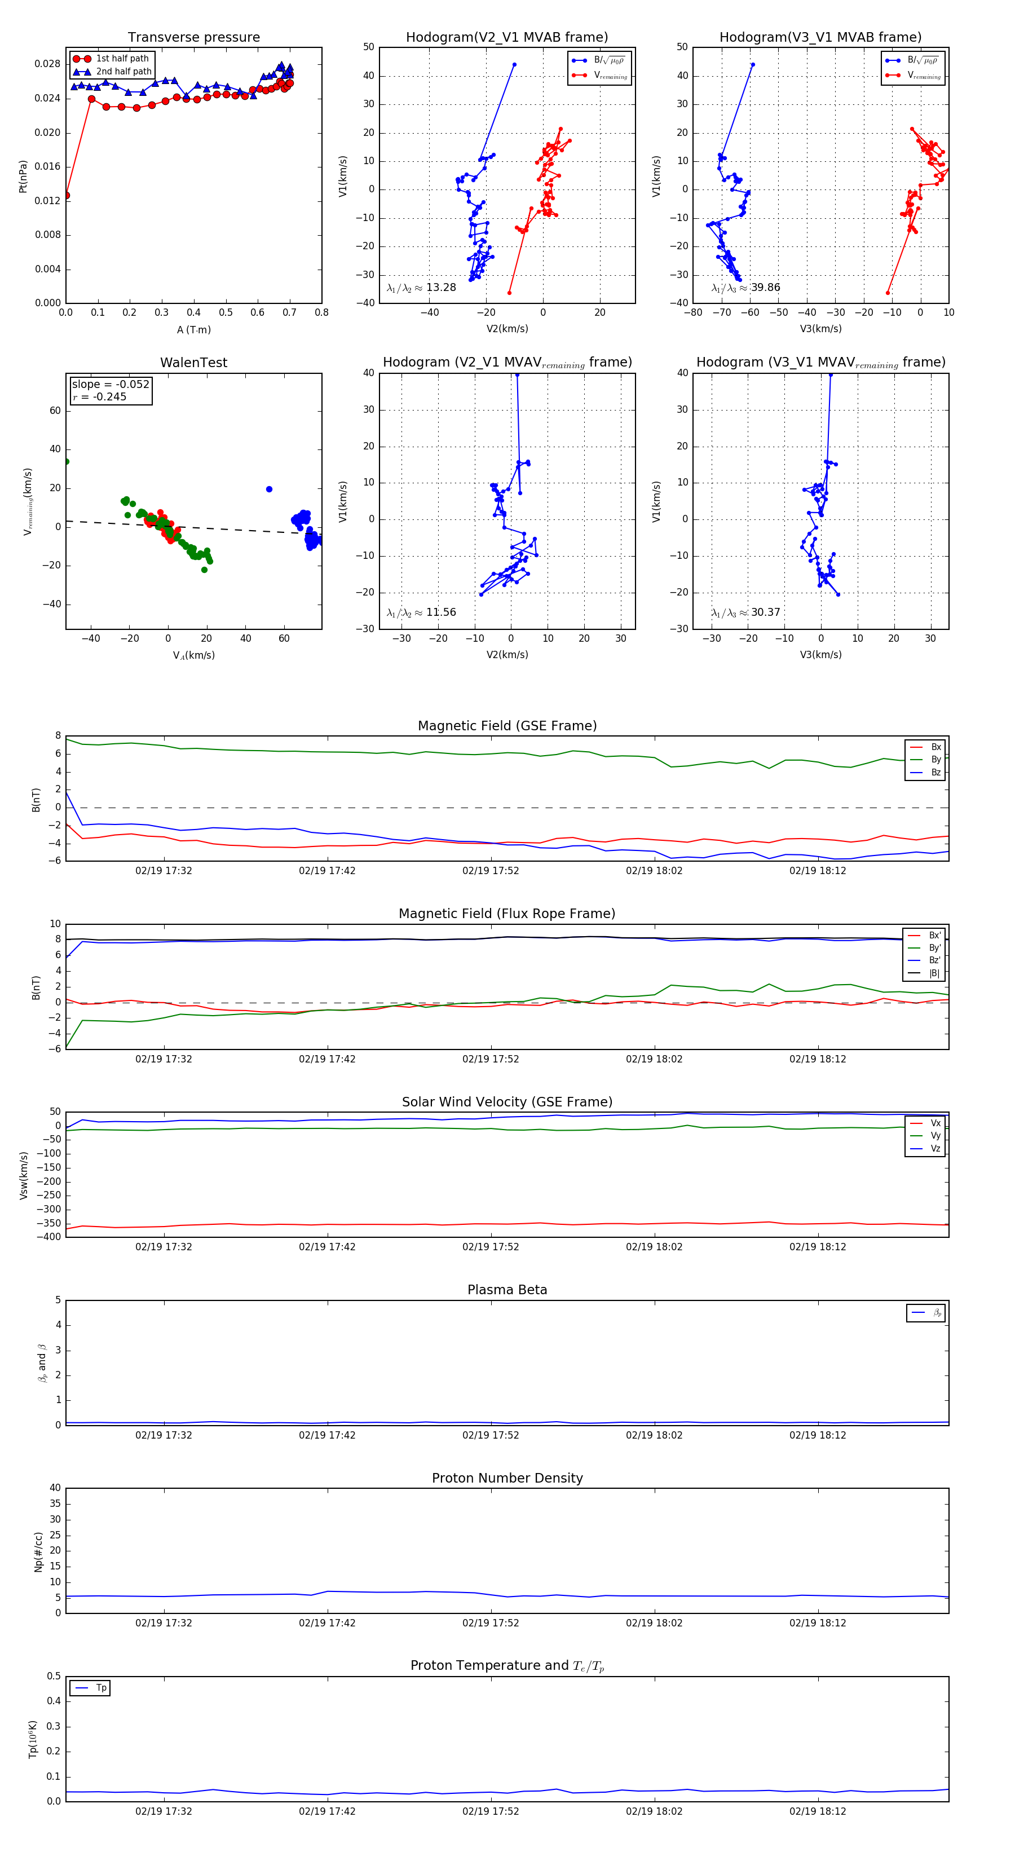Click the 'Hodogram(V3_V1 MVAB frame)' title
Screen dimensions: 1015x1861
tap(820, 38)
